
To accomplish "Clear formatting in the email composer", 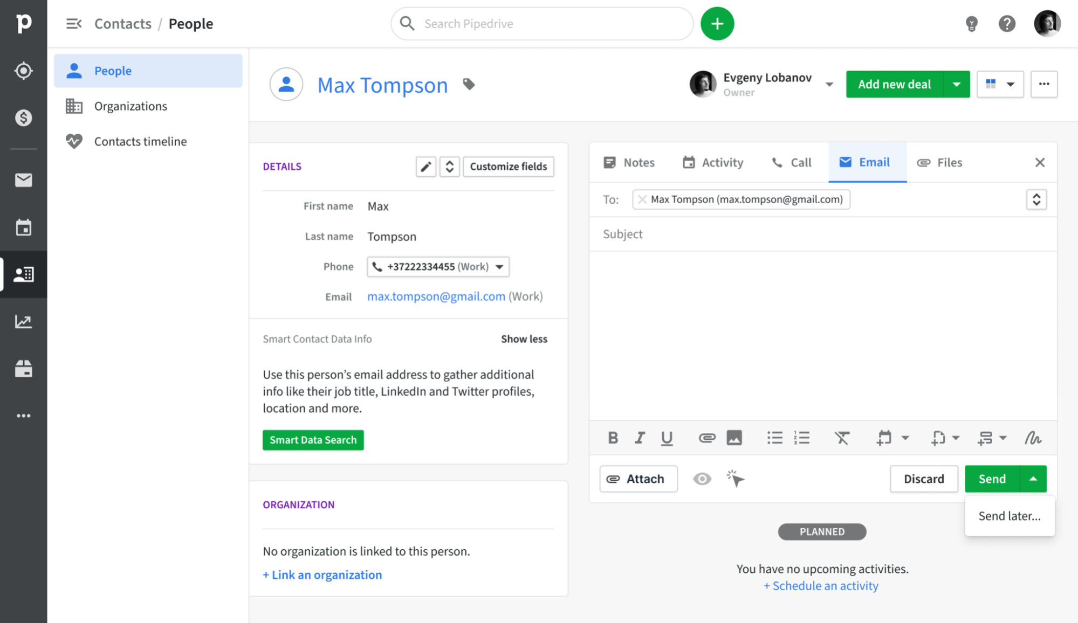I will pyautogui.click(x=842, y=438).
